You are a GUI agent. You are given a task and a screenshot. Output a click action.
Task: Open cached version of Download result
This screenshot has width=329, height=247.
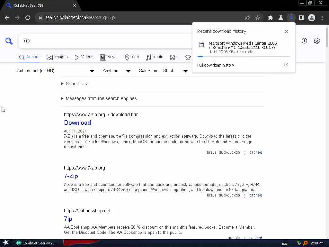tap(255, 152)
